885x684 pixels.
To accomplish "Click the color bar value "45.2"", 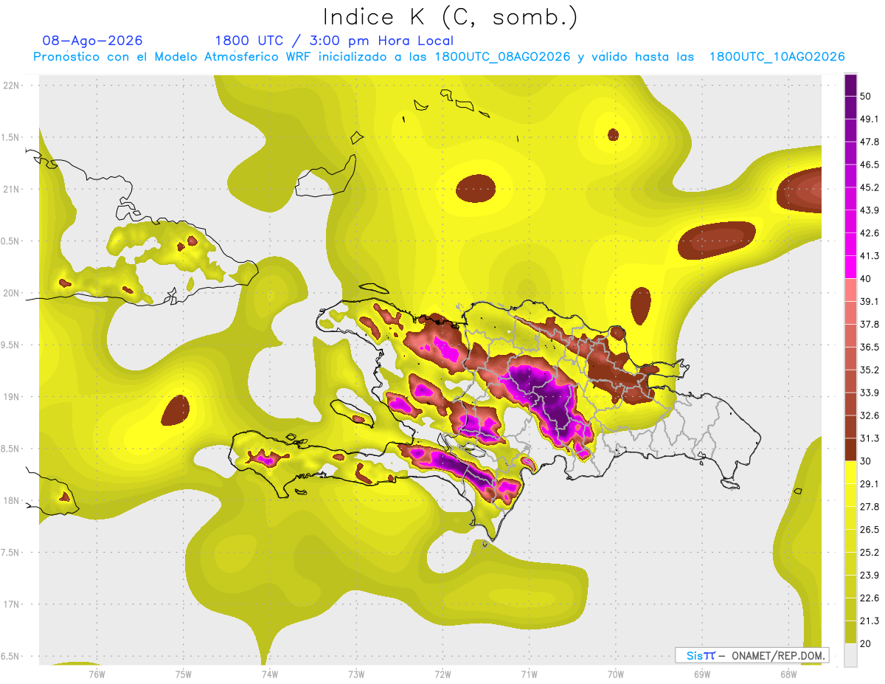I will (870, 187).
